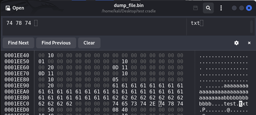Click Find Previous button
The width and height of the screenshot is (256, 115).
pos(56,43)
